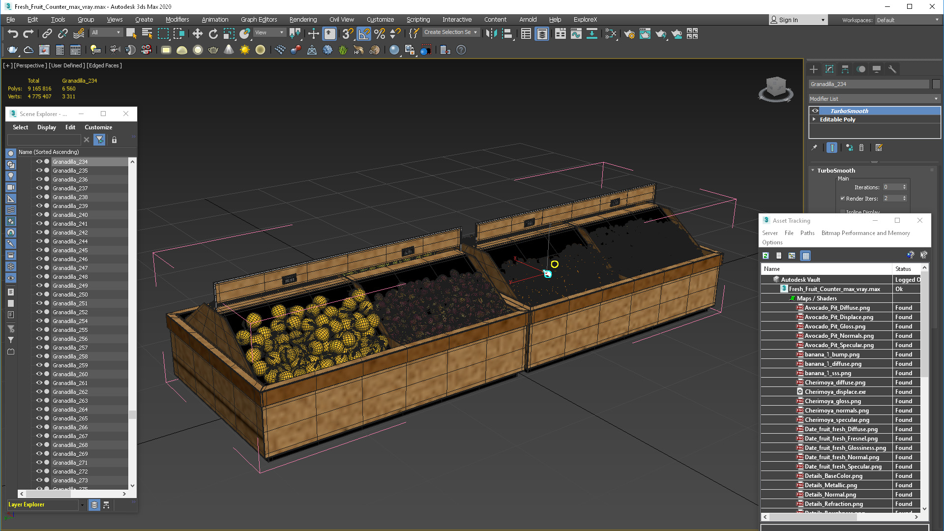Click the Undo arrow icon
Image resolution: width=944 pixels, height=531 pixels.
[x=13, y=33]
